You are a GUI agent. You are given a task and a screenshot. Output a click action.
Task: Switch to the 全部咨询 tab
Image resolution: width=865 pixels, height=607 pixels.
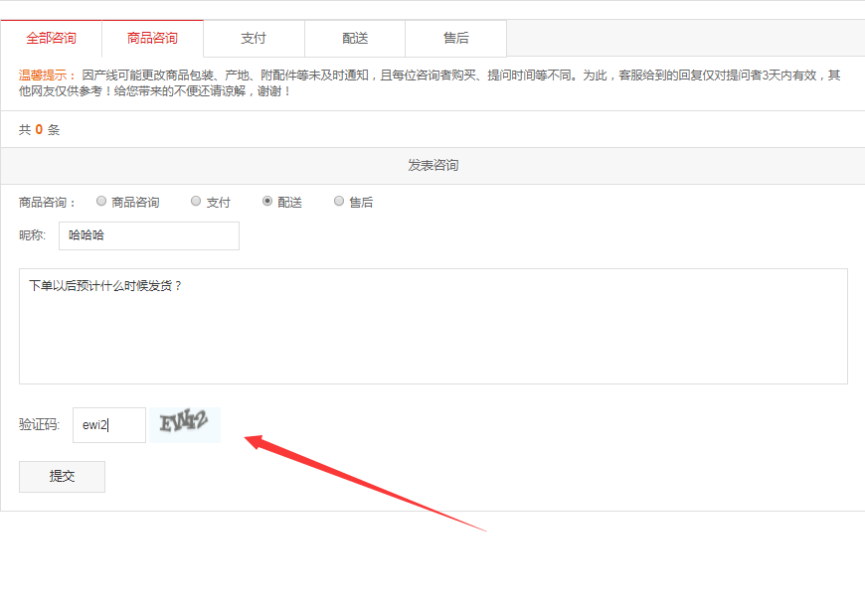tap(51, 39)
